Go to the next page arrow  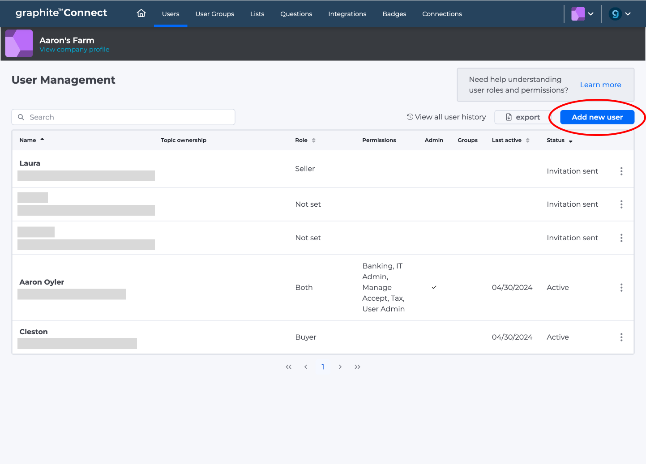click(340, 367)
